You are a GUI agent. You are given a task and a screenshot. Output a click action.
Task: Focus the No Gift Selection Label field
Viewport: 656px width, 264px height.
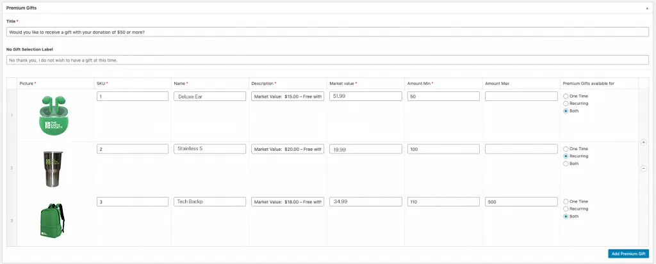point(327,60)
